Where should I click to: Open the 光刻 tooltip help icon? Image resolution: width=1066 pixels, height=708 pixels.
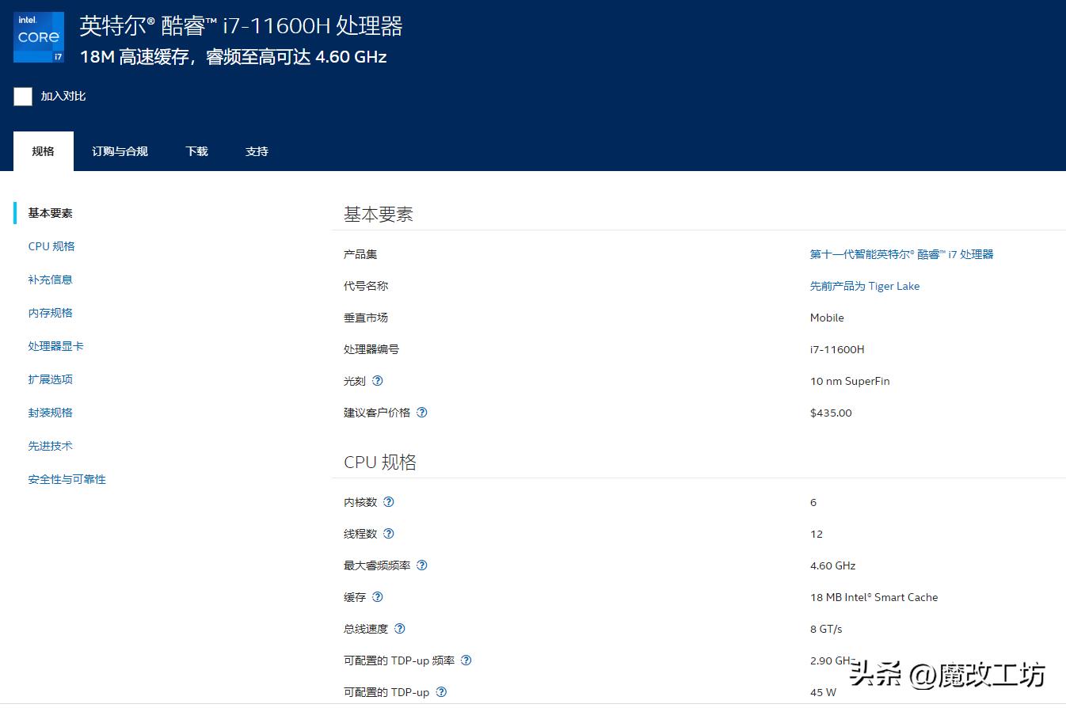pos(377,381)
